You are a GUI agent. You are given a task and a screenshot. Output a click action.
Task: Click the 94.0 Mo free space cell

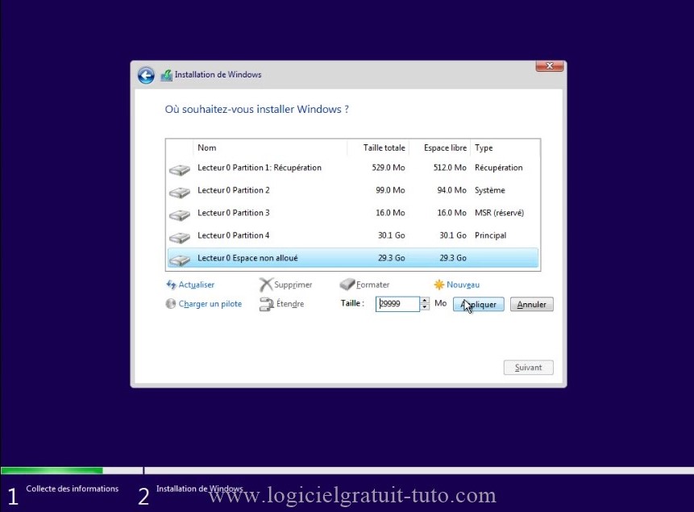(x=451, y=190)
